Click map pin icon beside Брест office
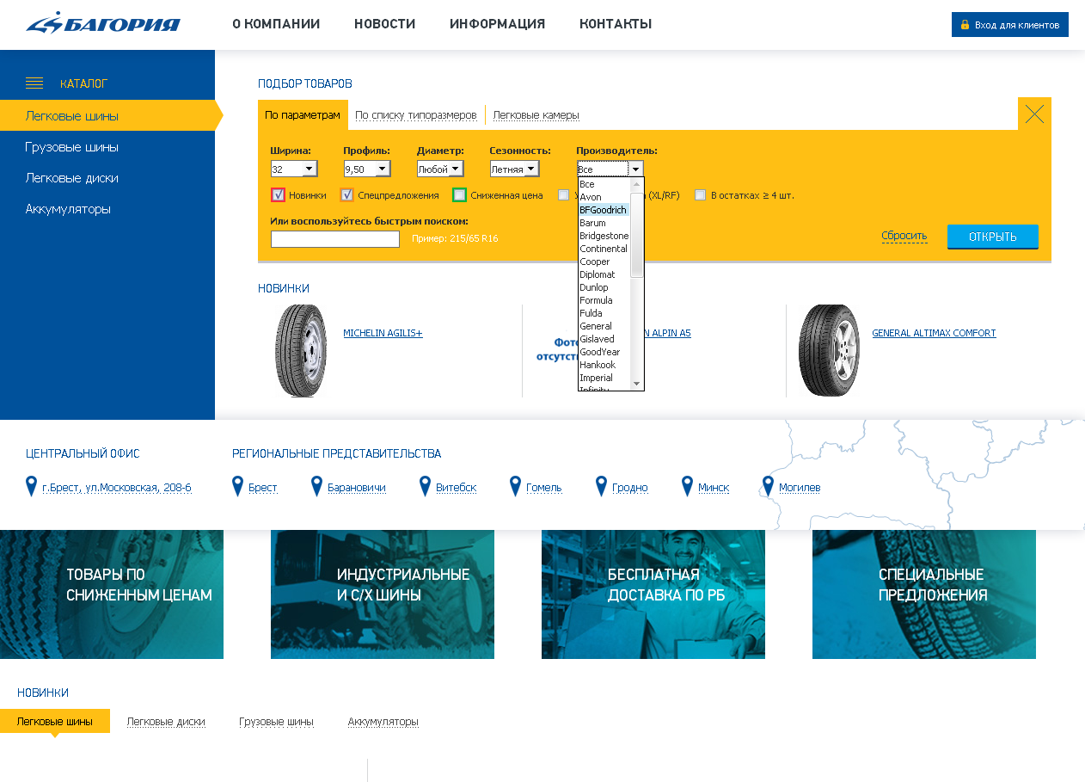Viewport: 1085px width, 782px height. click(238, 486)
